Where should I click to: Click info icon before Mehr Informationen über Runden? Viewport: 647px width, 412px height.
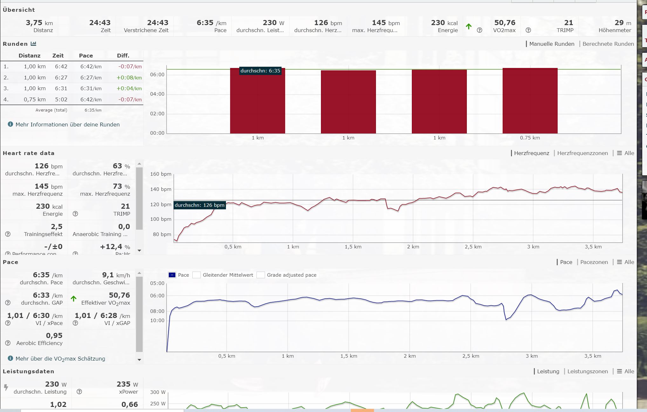click(10, 124)
